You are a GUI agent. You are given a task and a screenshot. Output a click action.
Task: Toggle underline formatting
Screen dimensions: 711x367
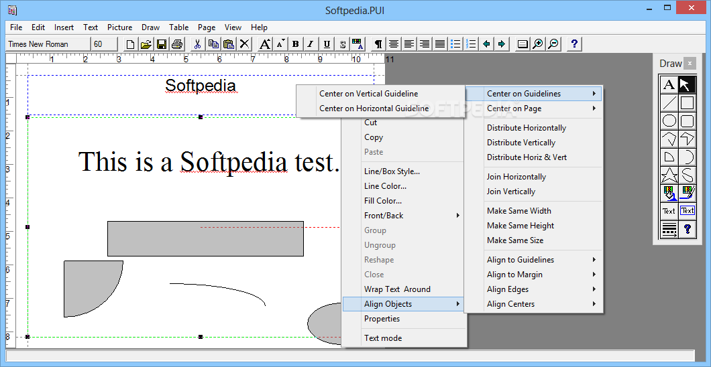(x=327, y=44)
